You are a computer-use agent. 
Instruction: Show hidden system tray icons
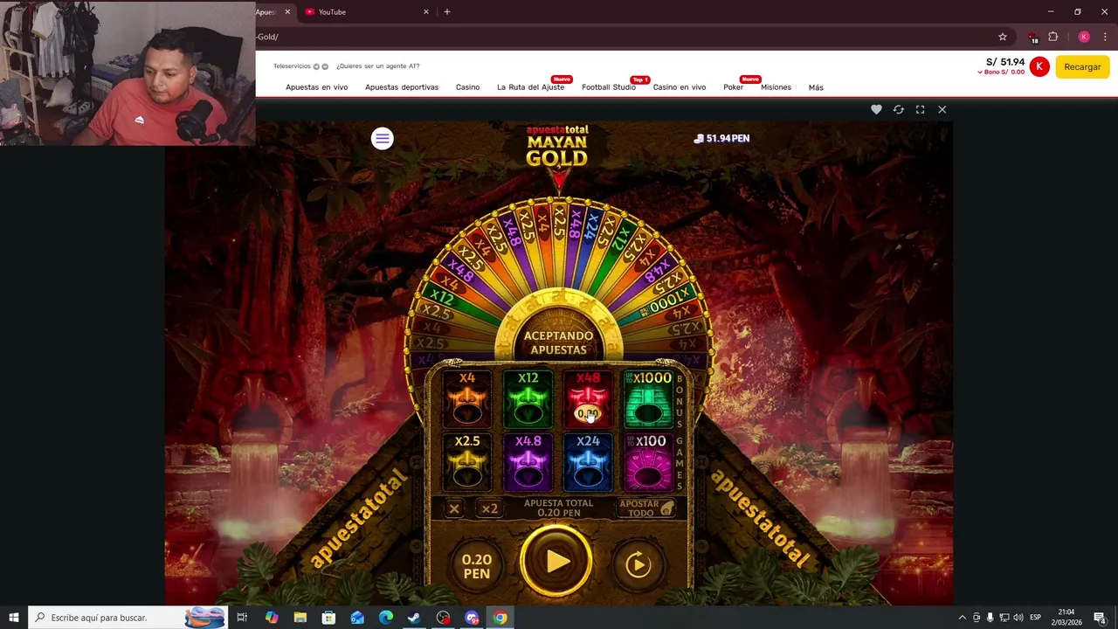963,618
